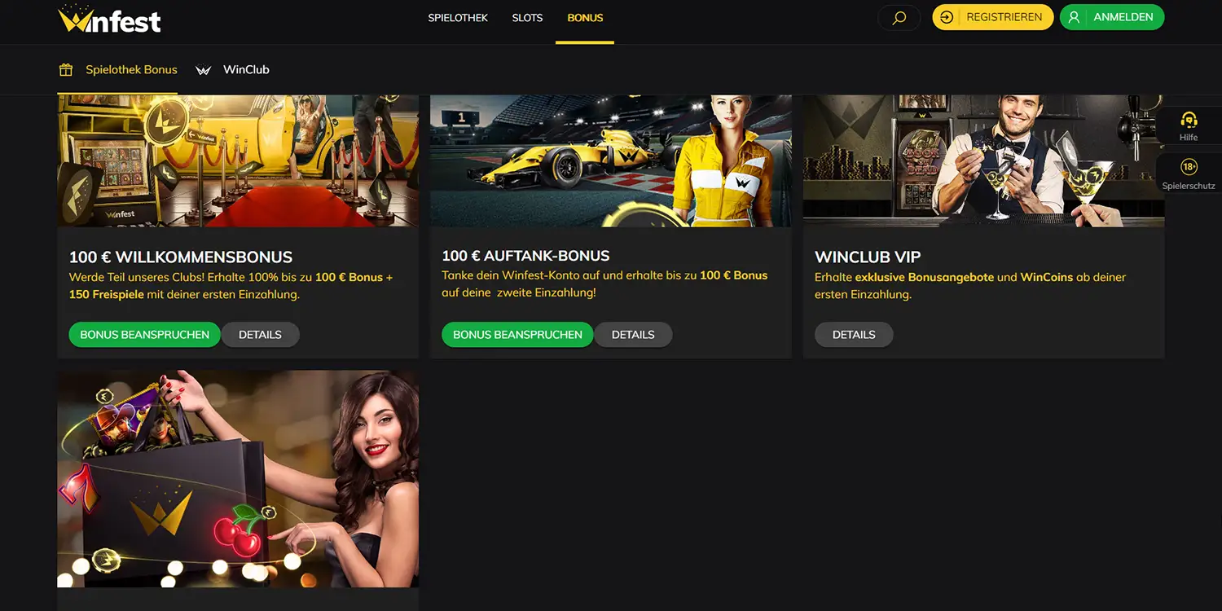
Task: Click the '150 Freispiele' bonus text
Action: 106,294
